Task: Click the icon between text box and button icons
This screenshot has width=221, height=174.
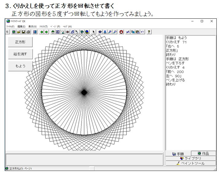Action: point(63,32)
